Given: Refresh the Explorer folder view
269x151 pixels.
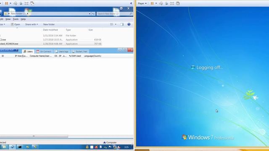Looking at the screenshot, I should pyautogui.click(x=93, y=14).
